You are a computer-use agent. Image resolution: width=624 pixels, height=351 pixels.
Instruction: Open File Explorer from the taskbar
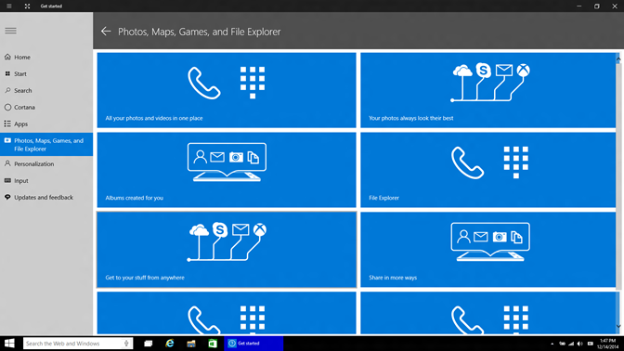(x=191, y=343)
